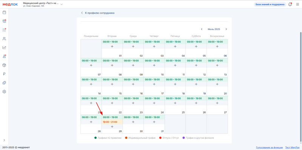Open the calendar icon in left sidebar
The width and height of the screenshot is (302, 150).
click(4, 12)
